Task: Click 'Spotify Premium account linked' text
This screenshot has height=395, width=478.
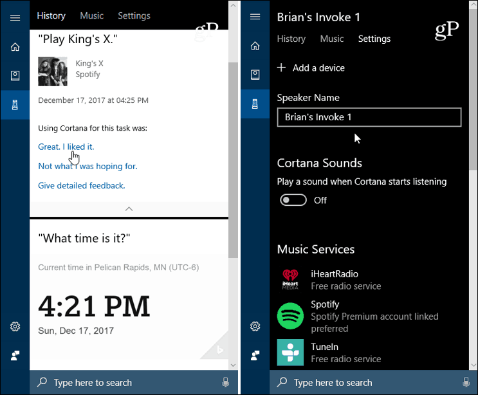Action: (x=374, y=317)
